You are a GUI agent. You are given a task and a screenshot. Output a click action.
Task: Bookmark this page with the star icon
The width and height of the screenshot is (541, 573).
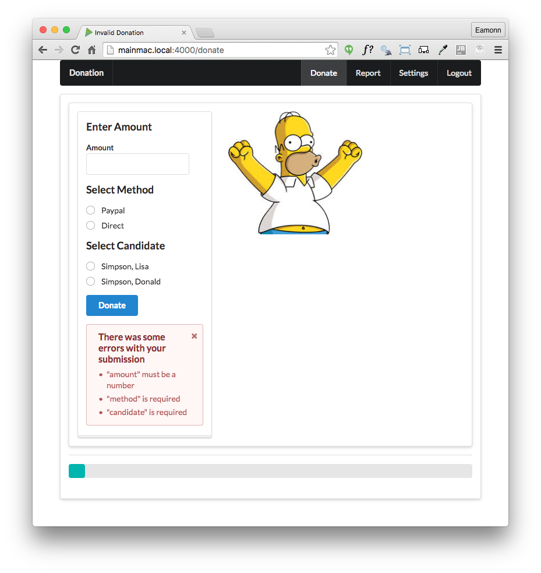click(330, 50)
